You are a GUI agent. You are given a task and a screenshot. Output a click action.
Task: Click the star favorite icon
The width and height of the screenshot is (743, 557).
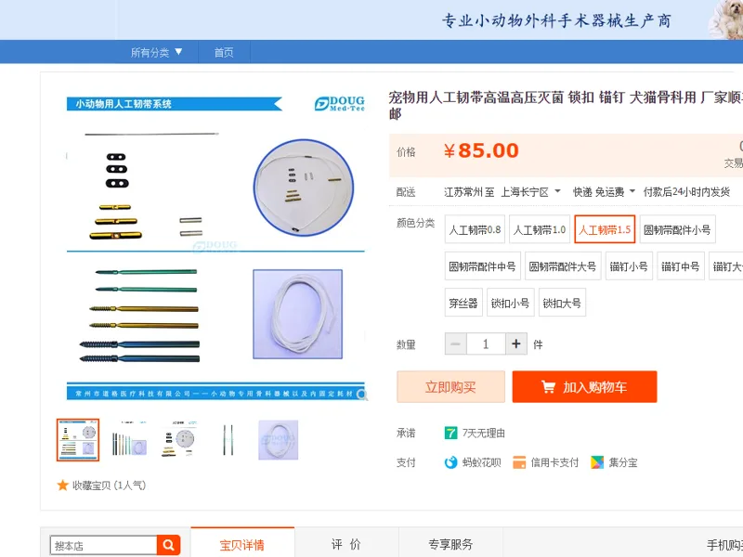pyautogui.click(x=62, y=486)
